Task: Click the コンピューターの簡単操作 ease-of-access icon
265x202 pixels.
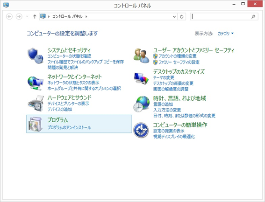Action: 141,130
